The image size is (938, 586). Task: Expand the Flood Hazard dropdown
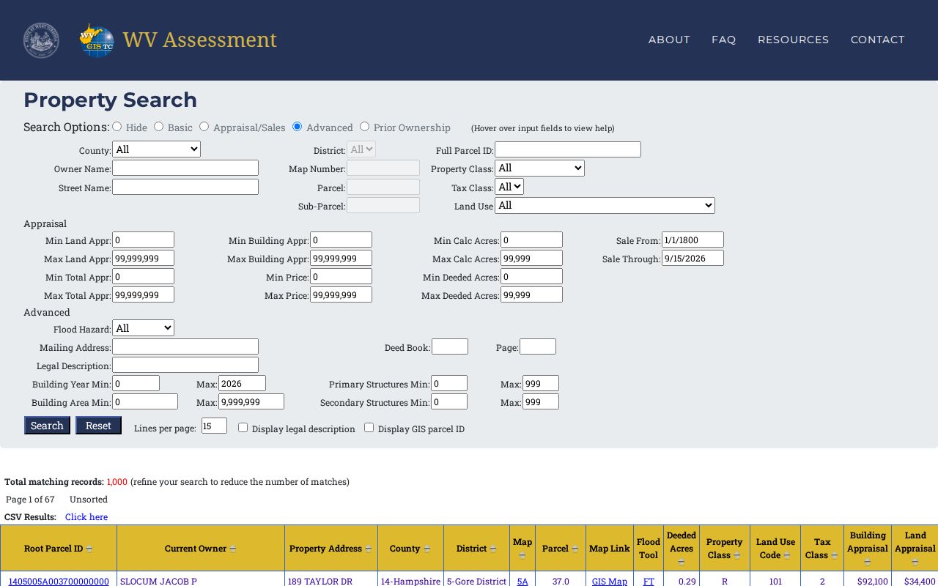[x=143, y=328]
